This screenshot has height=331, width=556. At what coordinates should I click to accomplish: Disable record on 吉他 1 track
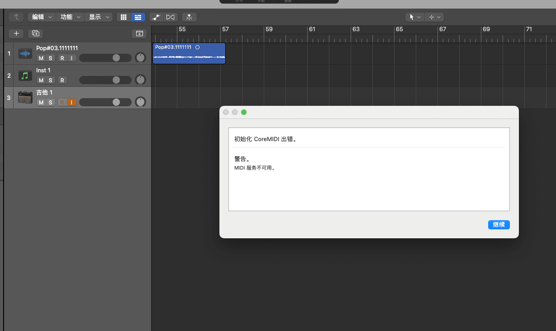[x=62, y=103]
